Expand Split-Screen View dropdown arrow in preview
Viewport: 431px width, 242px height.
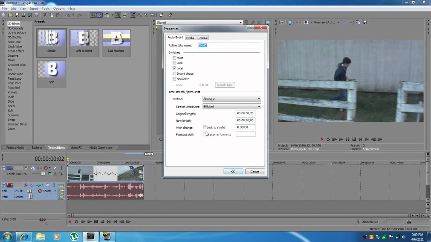pyautogui.click(x=312, y=22)
